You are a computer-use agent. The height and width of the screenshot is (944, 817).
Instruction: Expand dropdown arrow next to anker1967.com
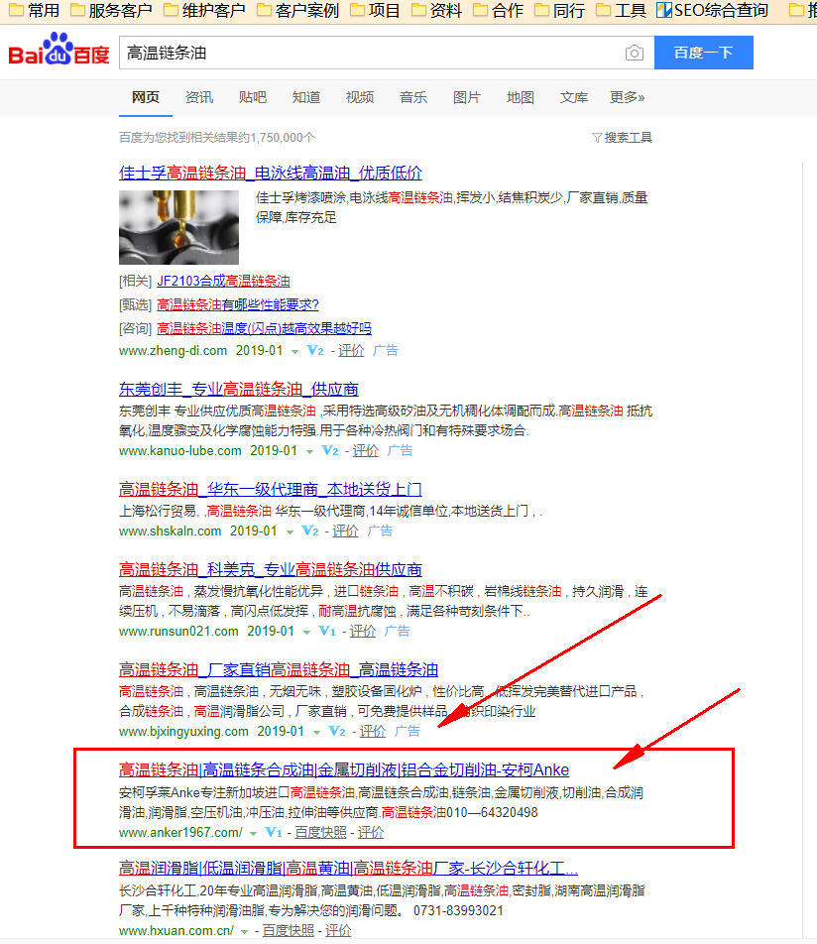tap(254, 834)
